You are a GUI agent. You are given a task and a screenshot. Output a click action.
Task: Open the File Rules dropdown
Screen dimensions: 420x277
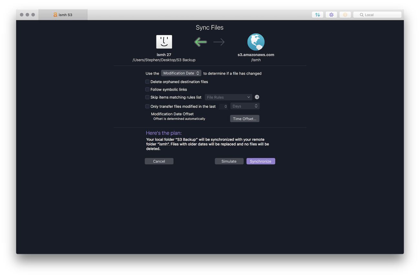tap(228, 97)
